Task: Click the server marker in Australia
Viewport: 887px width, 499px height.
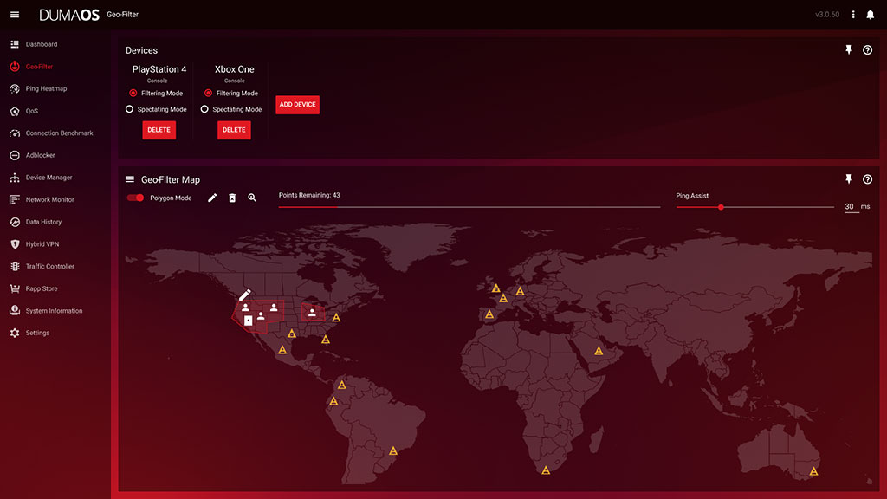Action: coord(813,471)
